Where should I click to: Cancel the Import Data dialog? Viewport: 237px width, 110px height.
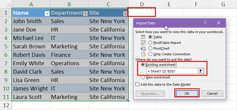click(212, 93)
